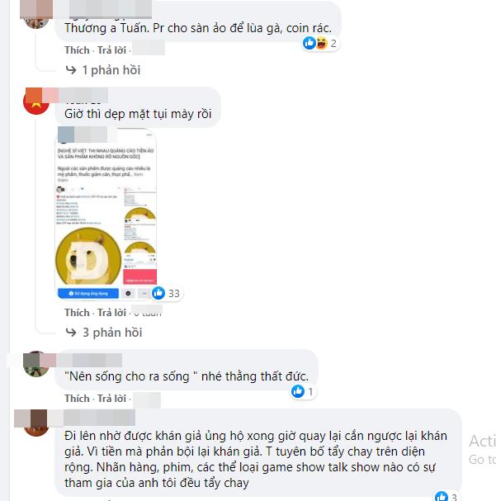This screenshot has height=501, width=496.
Task: Like the "Thương a Tuấn" comment via Thích
Action: coord(77,50)
